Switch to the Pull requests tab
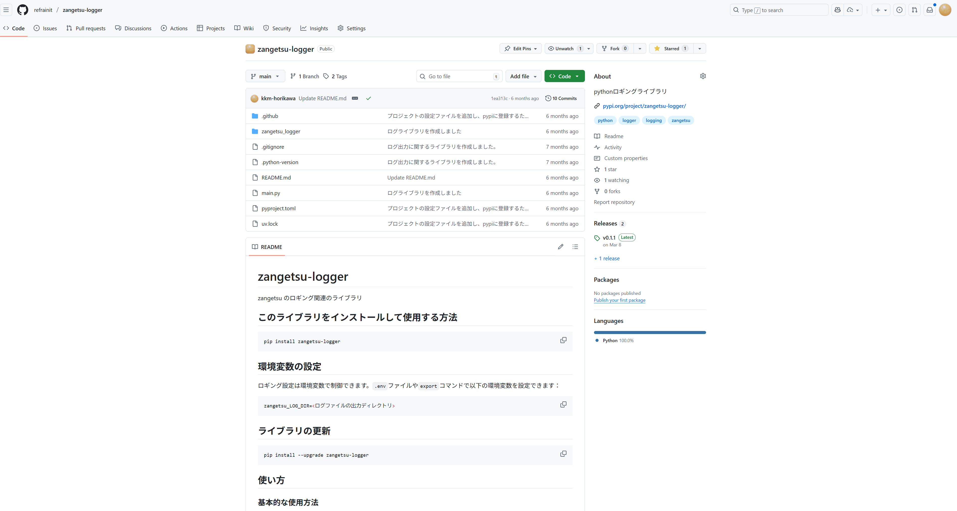The height and width of the screenshot is (511, 957). [x=86, y=28]
